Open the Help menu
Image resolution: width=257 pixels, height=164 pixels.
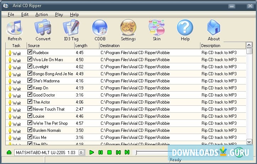click(x=74, y=14)
